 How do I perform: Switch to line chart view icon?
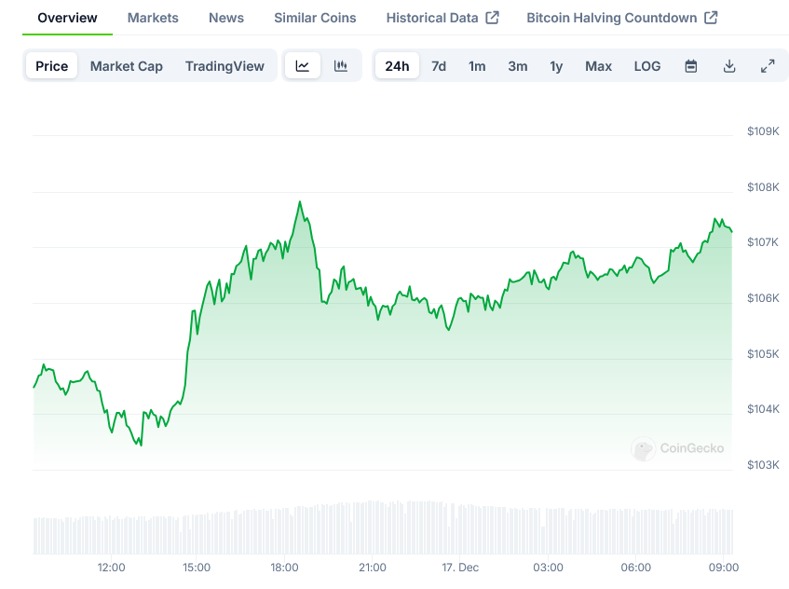pyautogui.click(x=303, y=66)
